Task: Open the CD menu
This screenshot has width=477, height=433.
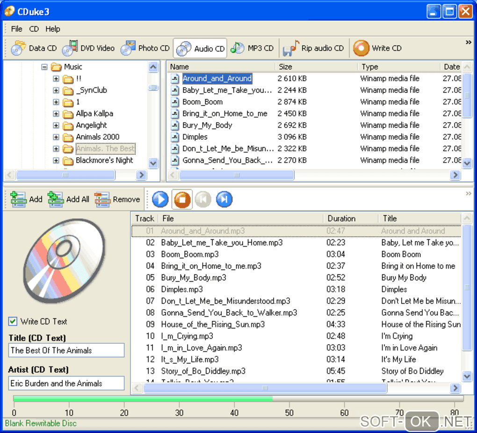Action: coord(34,29)
